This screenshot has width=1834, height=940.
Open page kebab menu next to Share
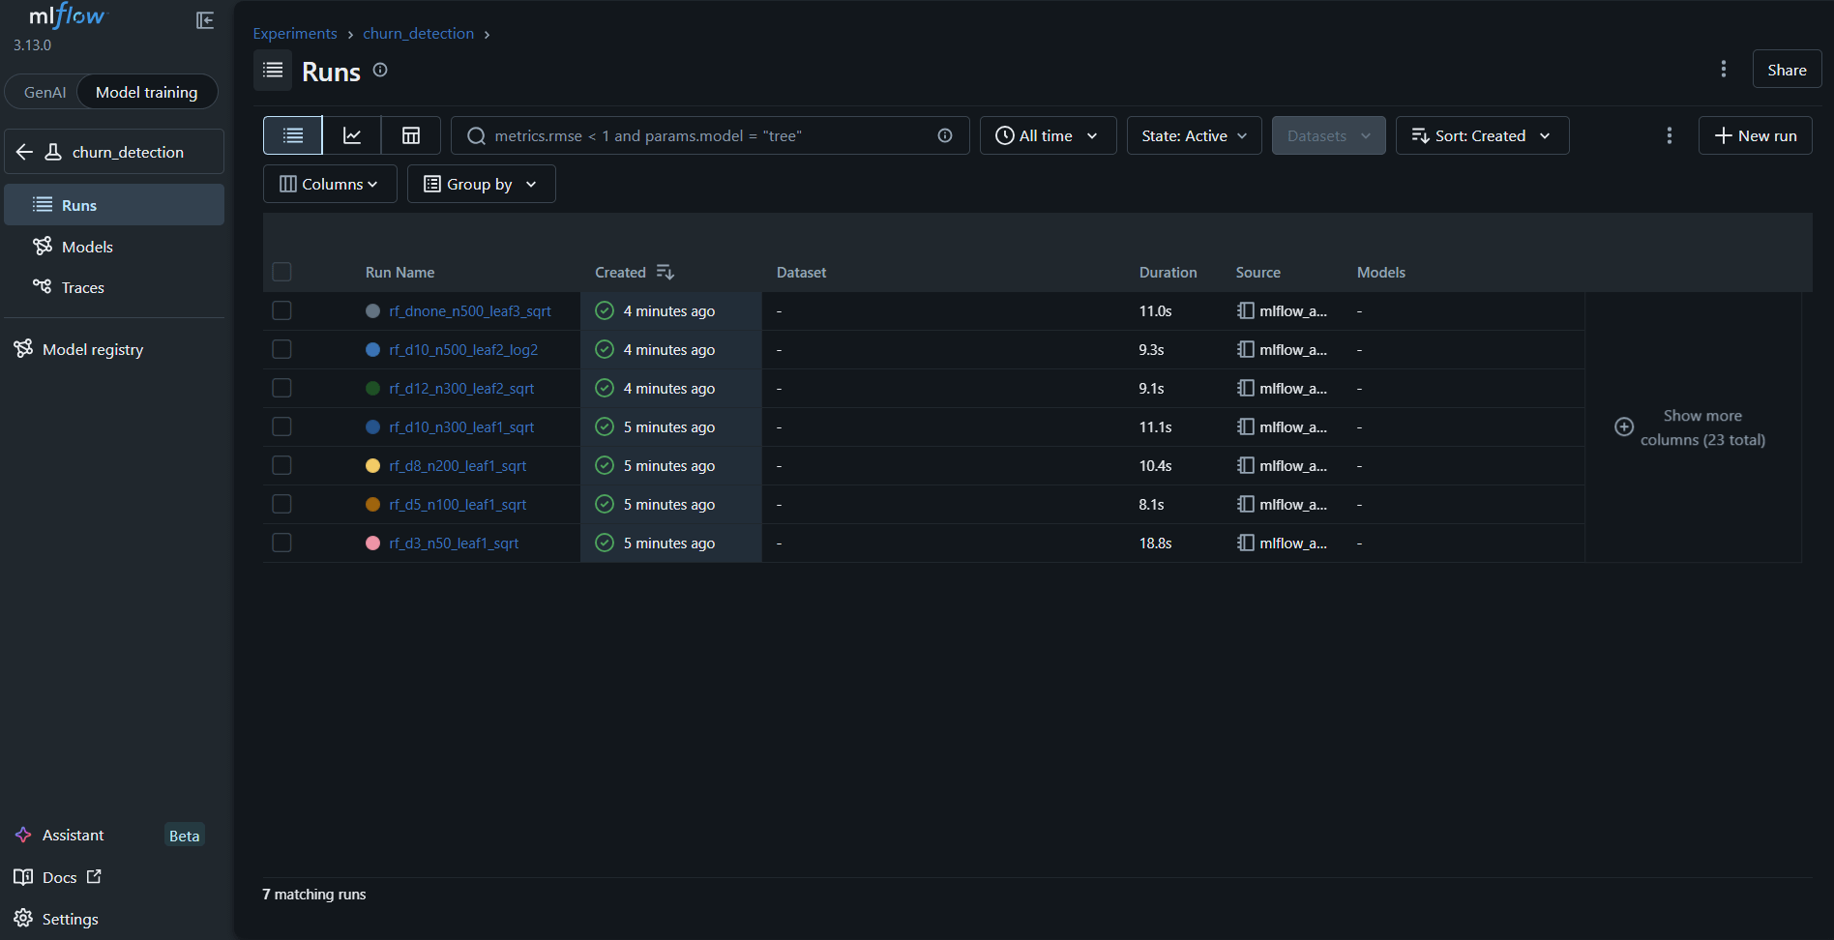1723,69
